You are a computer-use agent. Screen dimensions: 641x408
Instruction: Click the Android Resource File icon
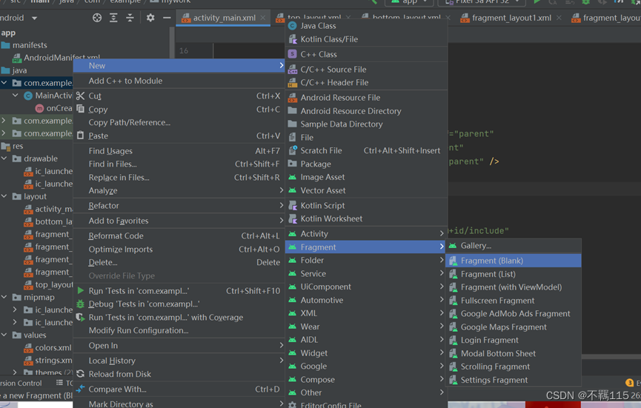coord(292,98)
